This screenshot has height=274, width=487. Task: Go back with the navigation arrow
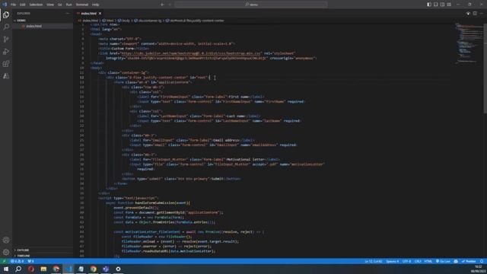click(x=162, y=5)
